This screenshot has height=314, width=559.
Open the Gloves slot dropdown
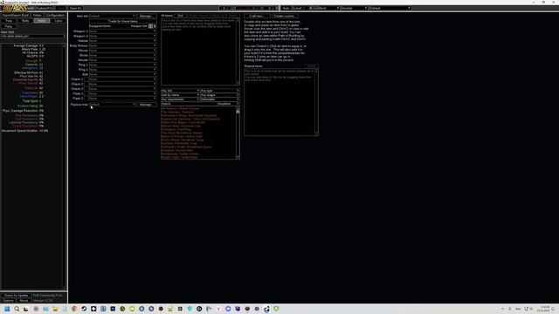click(122, 51)
